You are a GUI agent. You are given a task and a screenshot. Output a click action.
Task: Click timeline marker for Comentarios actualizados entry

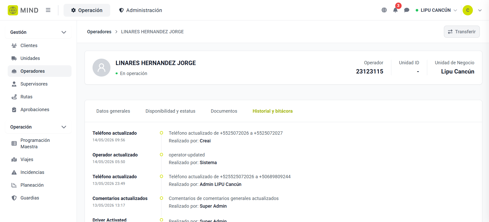161,198
